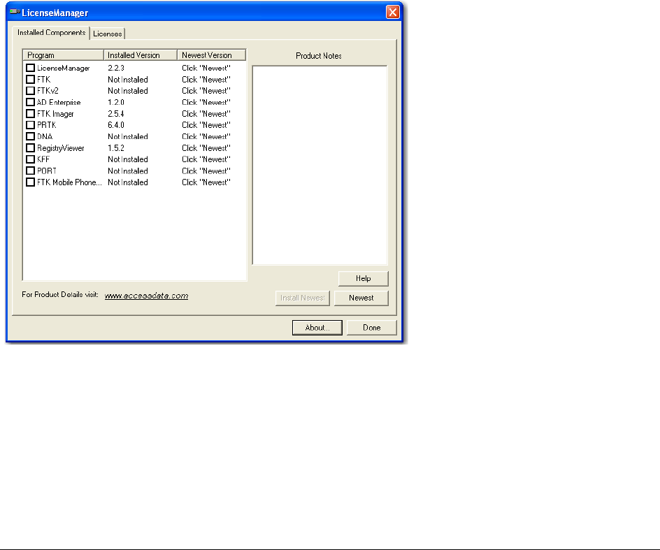
Task: Open the Installed Components tab
Action: pos(51,32)
